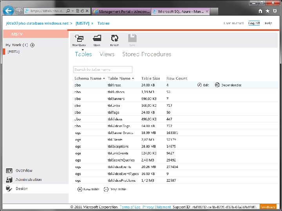This screenshot has height=211, width=282.
Task: Select [MSTV] item under My Work
Action: (x=13, y=52)
